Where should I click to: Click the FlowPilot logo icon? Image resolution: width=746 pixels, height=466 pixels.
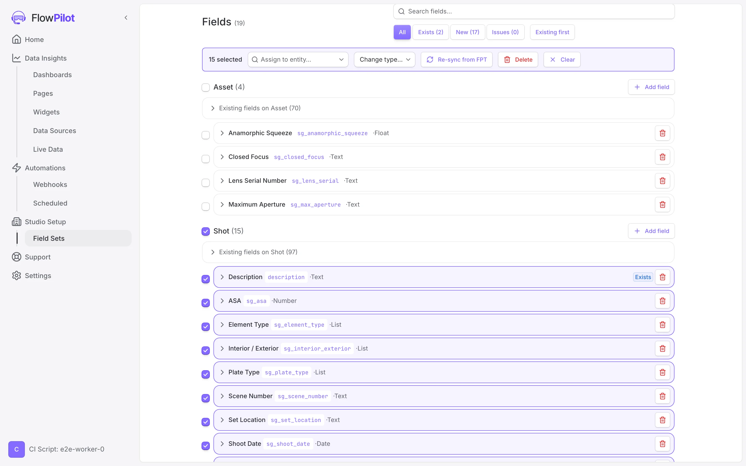[x=18, y=18]
